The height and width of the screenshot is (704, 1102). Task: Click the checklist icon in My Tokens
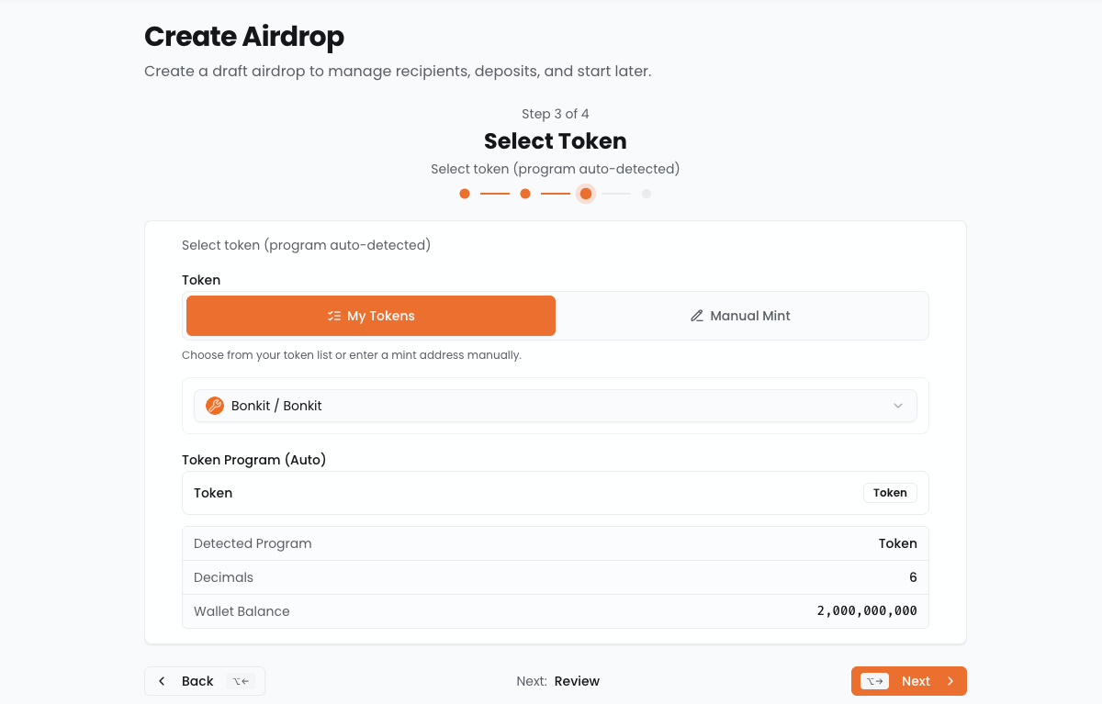(x=334, y=316)
